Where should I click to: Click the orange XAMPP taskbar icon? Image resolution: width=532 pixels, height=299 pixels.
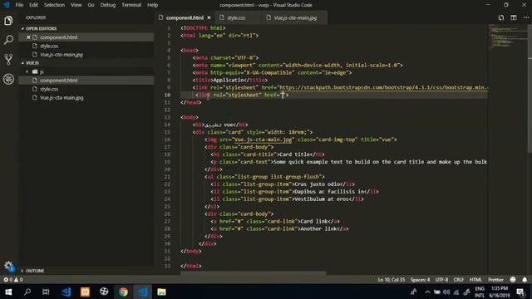point(85,292)
